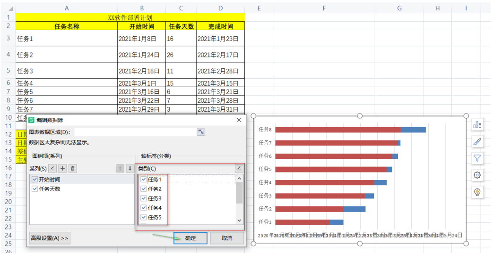Click the 图表数据区域 input field
The height and width of the screenshot is (253, 493).
coord(135,132)
